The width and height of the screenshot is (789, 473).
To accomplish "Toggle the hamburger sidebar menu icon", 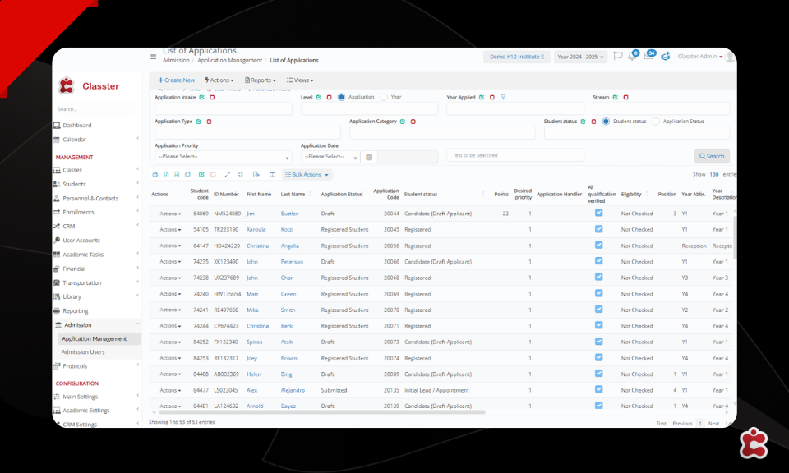I will point(153,57).
